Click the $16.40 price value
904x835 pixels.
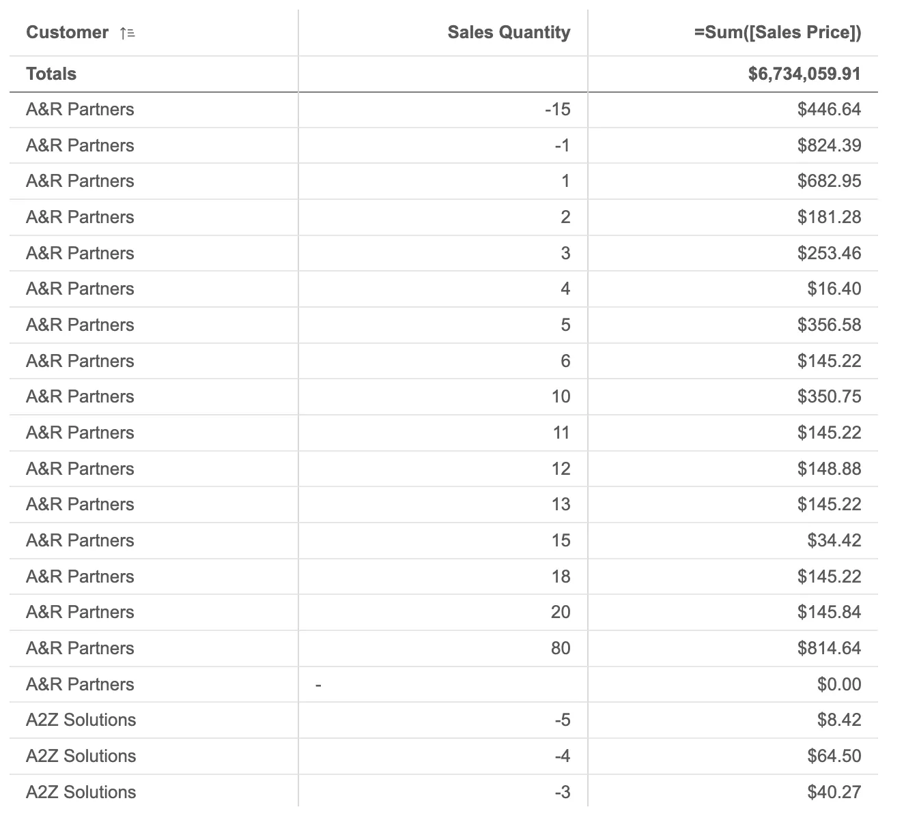click(x=834, y=289)
